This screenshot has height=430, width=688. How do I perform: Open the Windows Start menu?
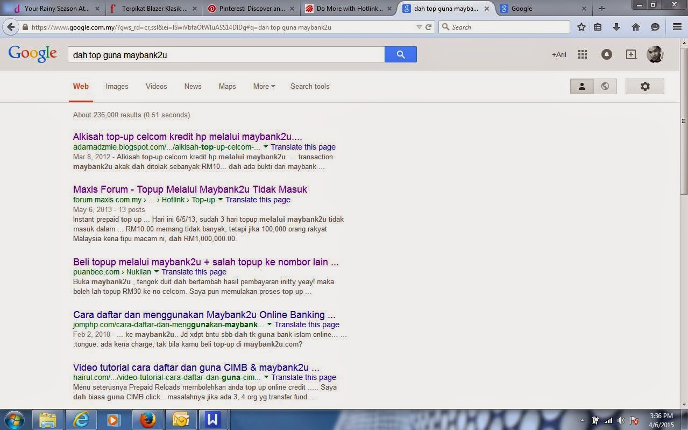pyautogui.click(x=13, y=420)
